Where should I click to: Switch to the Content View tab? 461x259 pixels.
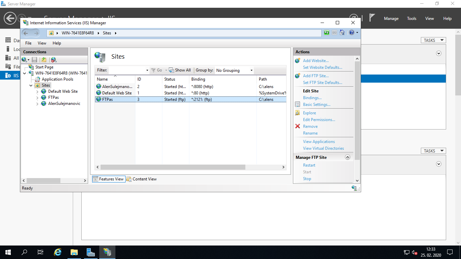(142, 179)
